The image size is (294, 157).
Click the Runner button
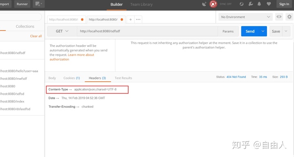(22, 4)
